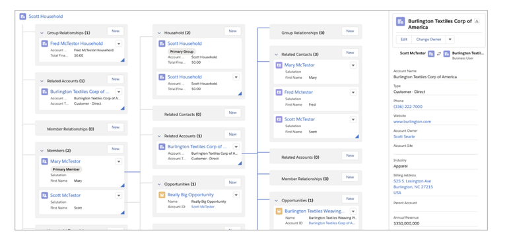Open the www.burlington.com website link
The width and height of the screenshot is (507, 245).
(x=412, y=122)
